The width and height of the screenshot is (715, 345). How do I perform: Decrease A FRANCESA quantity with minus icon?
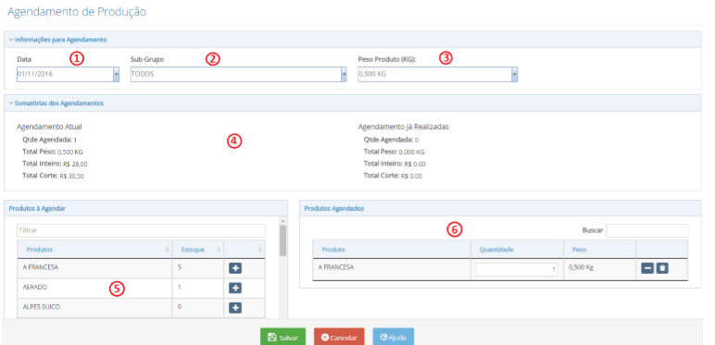point(647,268)
